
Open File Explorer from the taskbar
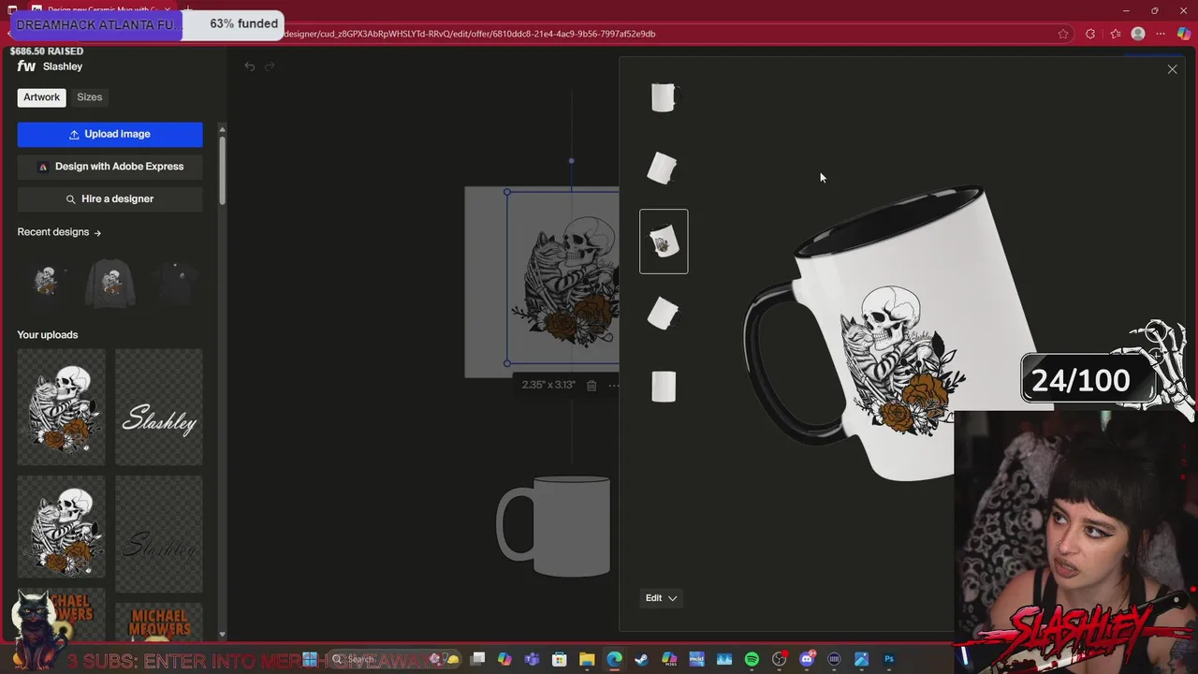pos(587,659)
